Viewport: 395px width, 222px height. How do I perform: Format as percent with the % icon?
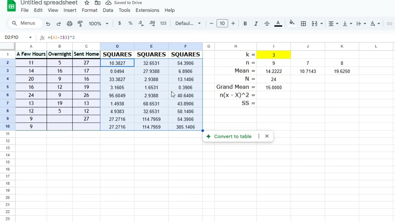[x=130, y=23]
